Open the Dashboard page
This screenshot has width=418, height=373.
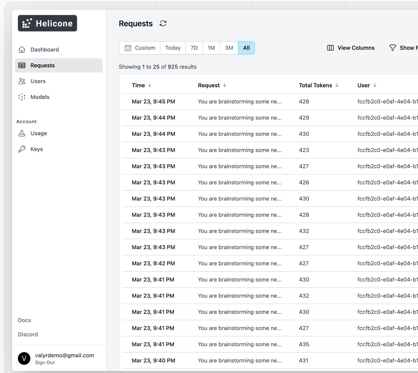pyautogui.click(x=59, y=49)
